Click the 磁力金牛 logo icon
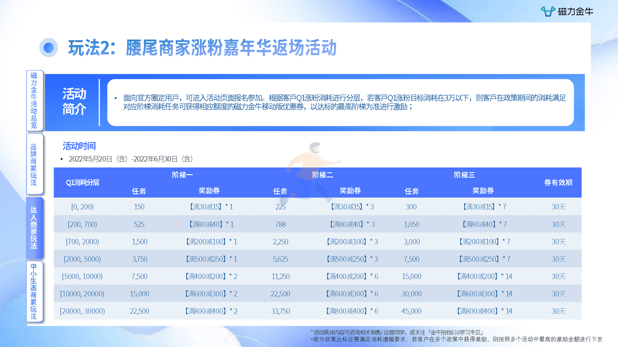This screenshot has width=618, height=347. (x=548, y=12)
